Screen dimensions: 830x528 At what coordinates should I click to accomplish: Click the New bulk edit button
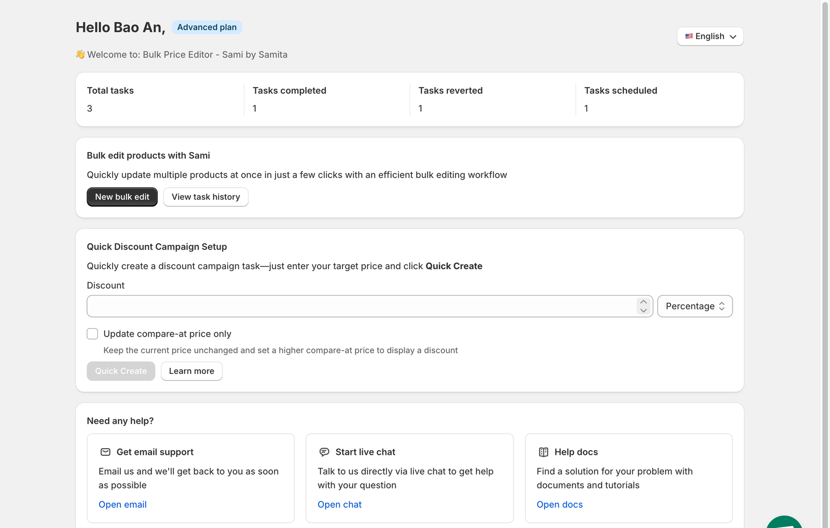click(122, 197)
